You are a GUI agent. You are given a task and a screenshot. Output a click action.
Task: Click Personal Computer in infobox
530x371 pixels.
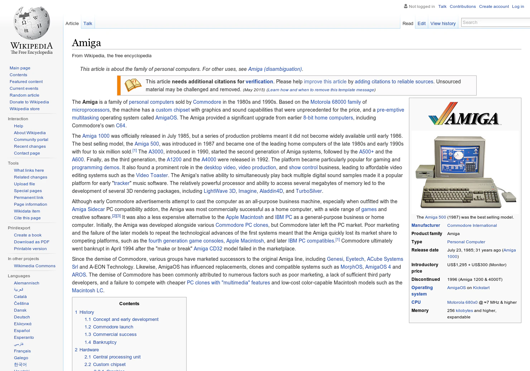tap(466, 242)
